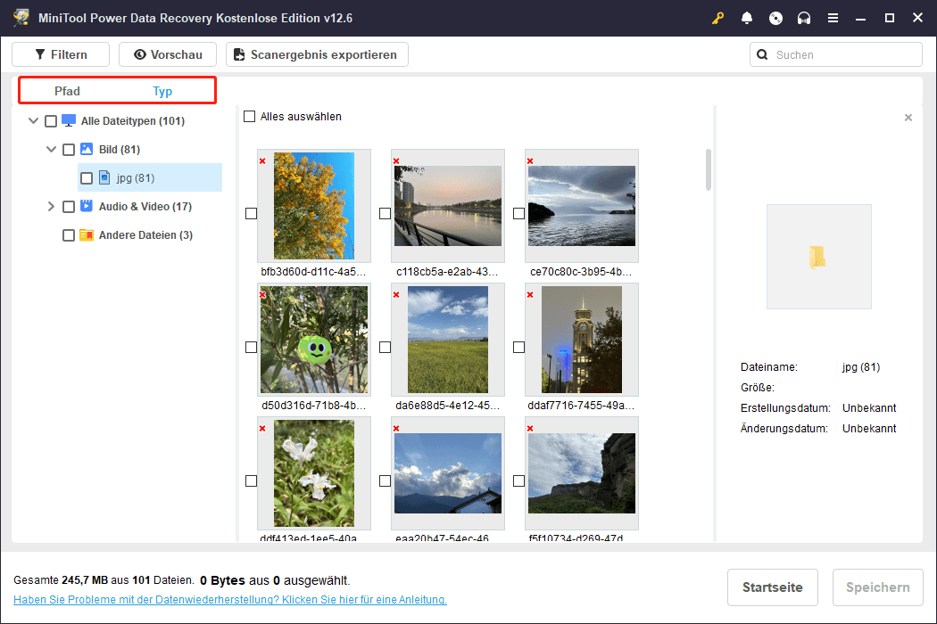937x624 pixels.
Task: Open the headphones support icon
Action: point(804,18)
